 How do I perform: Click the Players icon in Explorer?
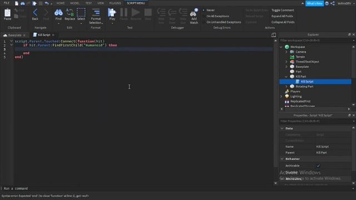pyautogui.click(x=287, y=91)
